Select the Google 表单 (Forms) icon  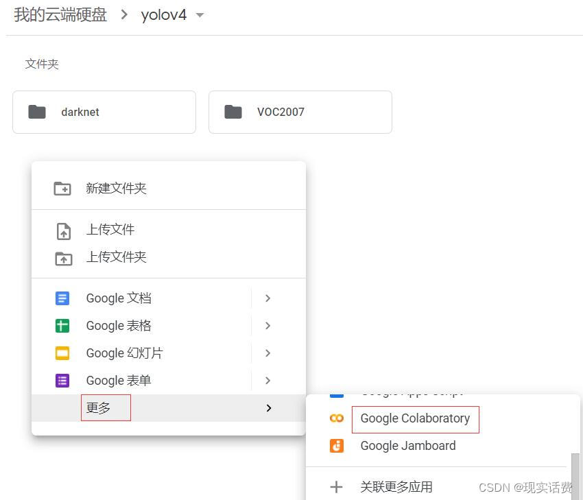[63, 380]
